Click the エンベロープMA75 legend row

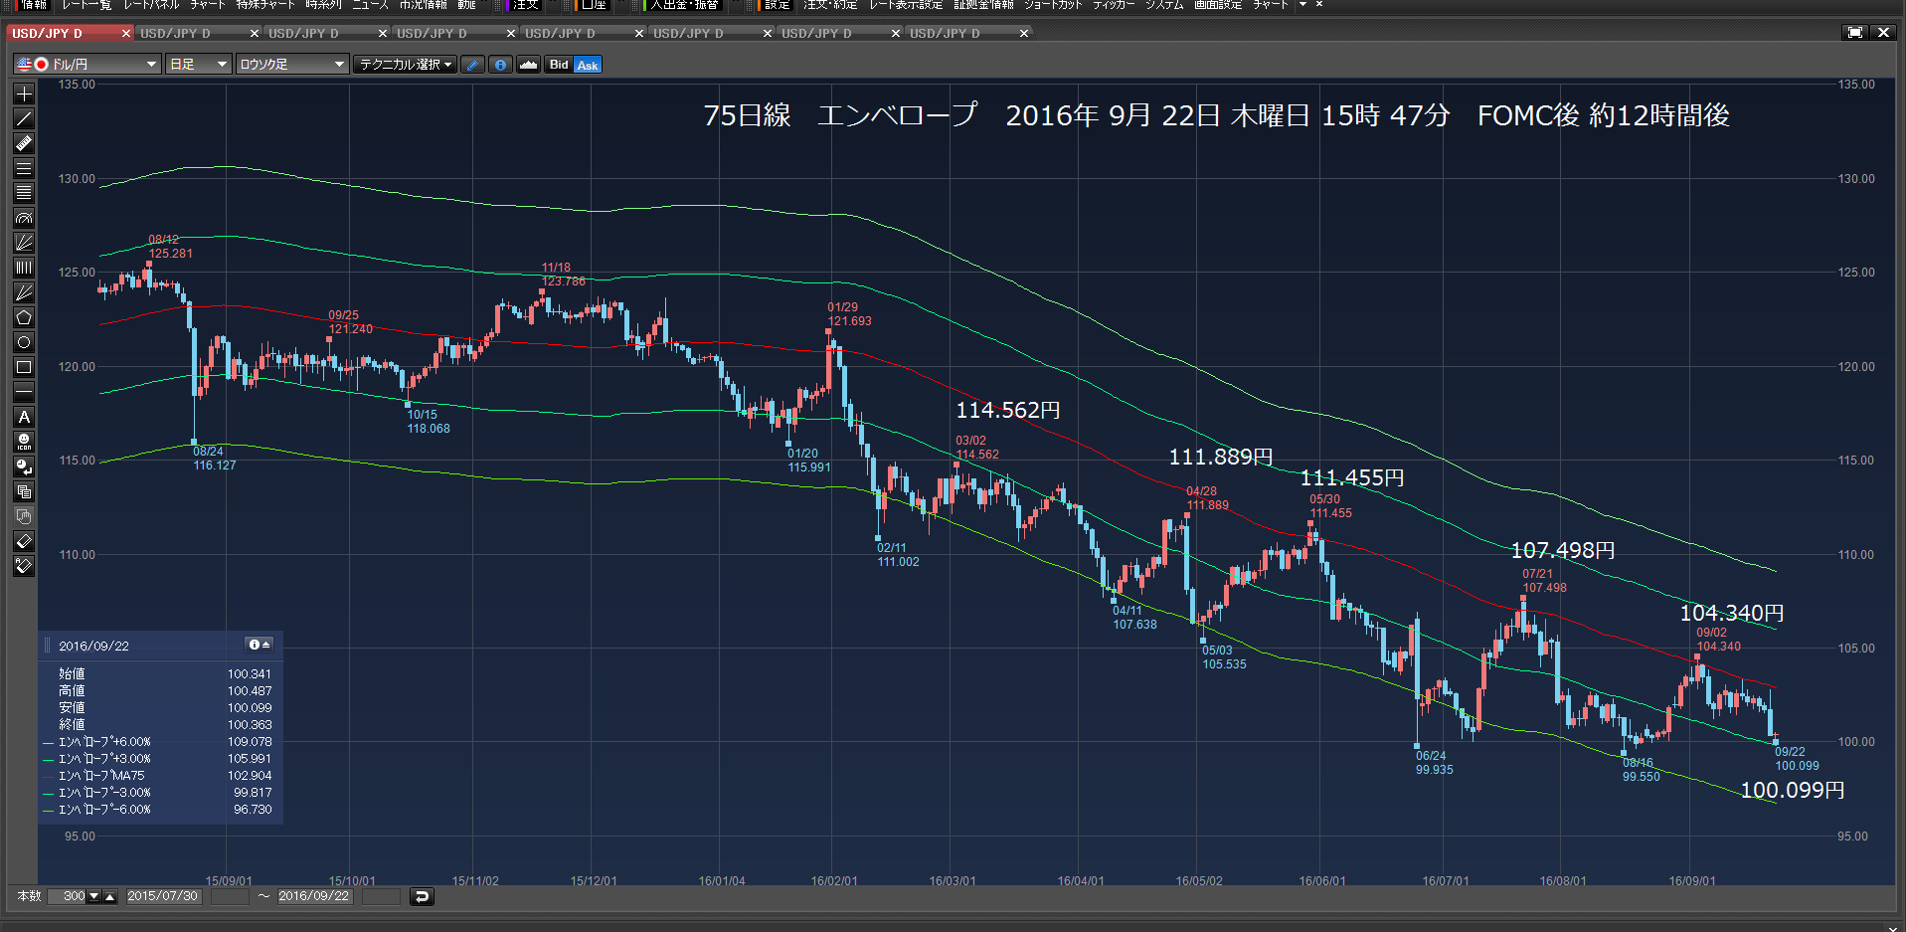(x=159, y=776)
